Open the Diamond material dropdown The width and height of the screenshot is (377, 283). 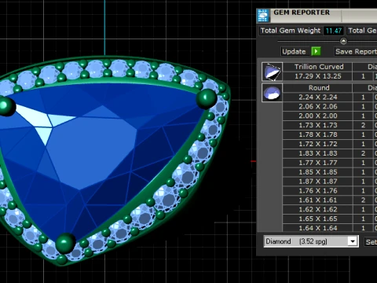(311, 241)
